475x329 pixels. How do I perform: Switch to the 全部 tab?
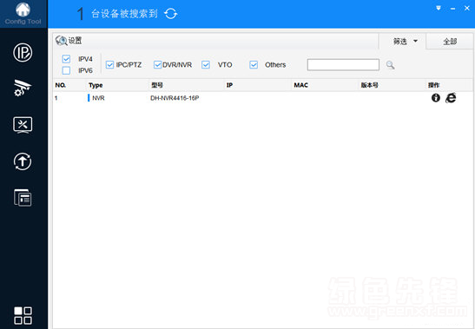coord(450,41)
